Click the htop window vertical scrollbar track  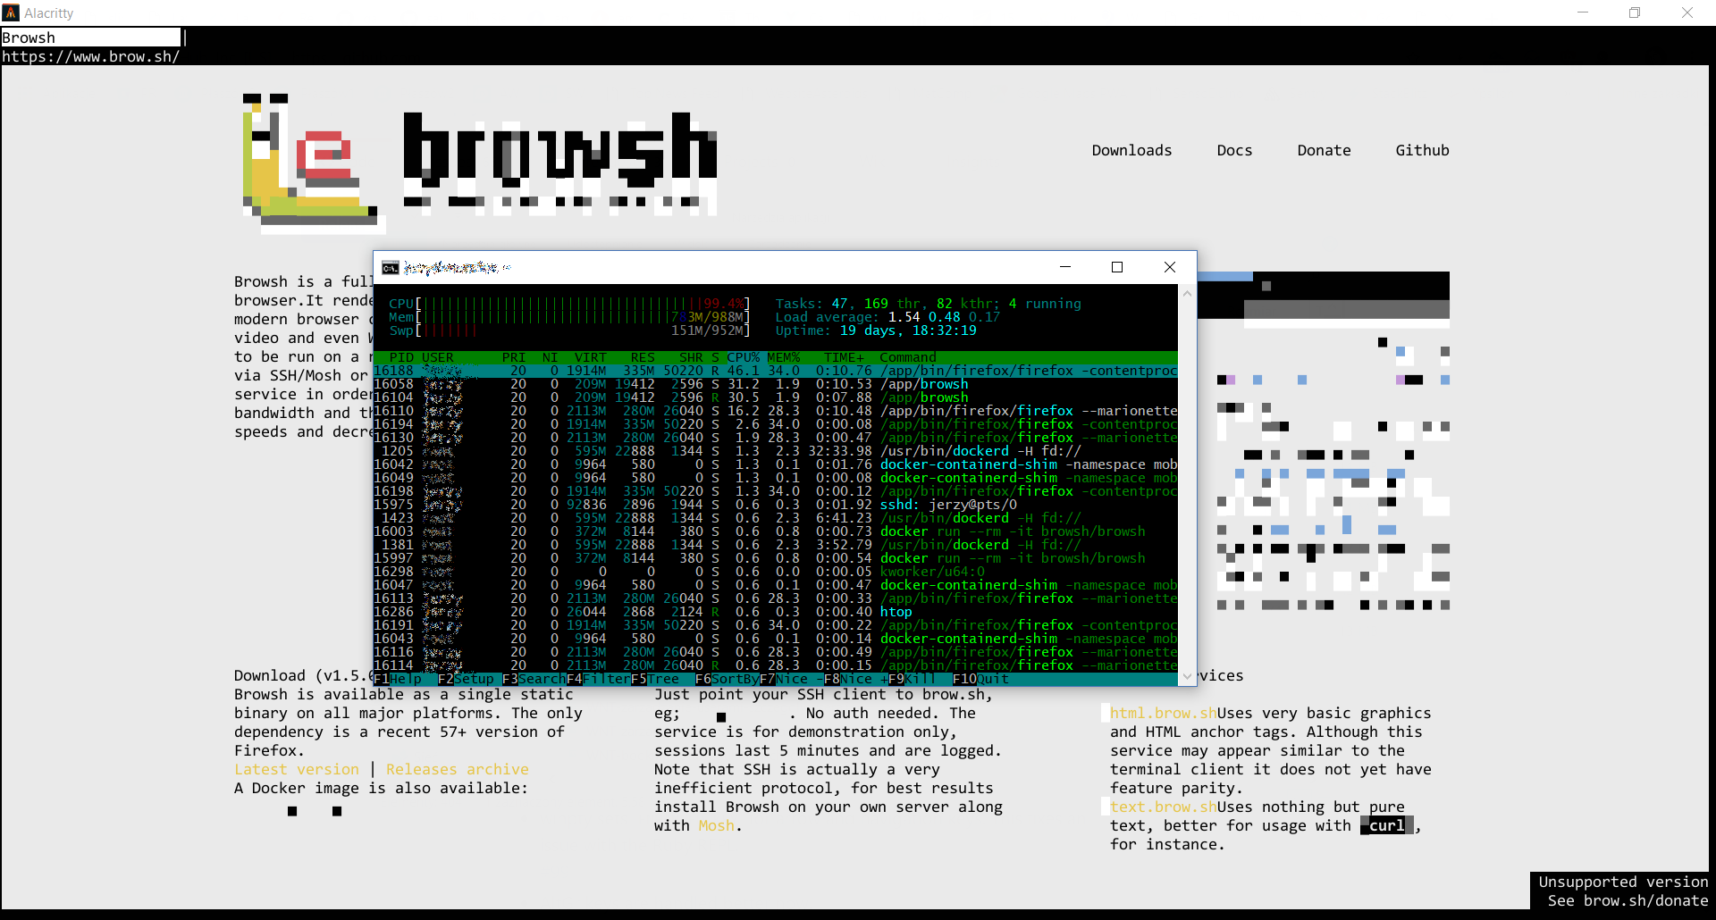tap(1187, 485)
